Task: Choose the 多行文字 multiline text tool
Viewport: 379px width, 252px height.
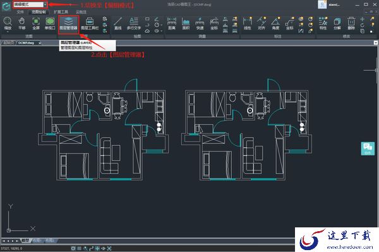Action: [134, 23]
